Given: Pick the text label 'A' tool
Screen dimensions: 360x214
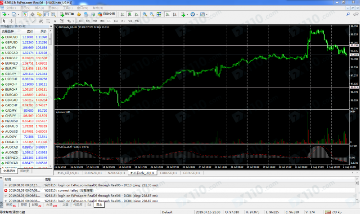Looking at the screenshot, I should 55,21.
